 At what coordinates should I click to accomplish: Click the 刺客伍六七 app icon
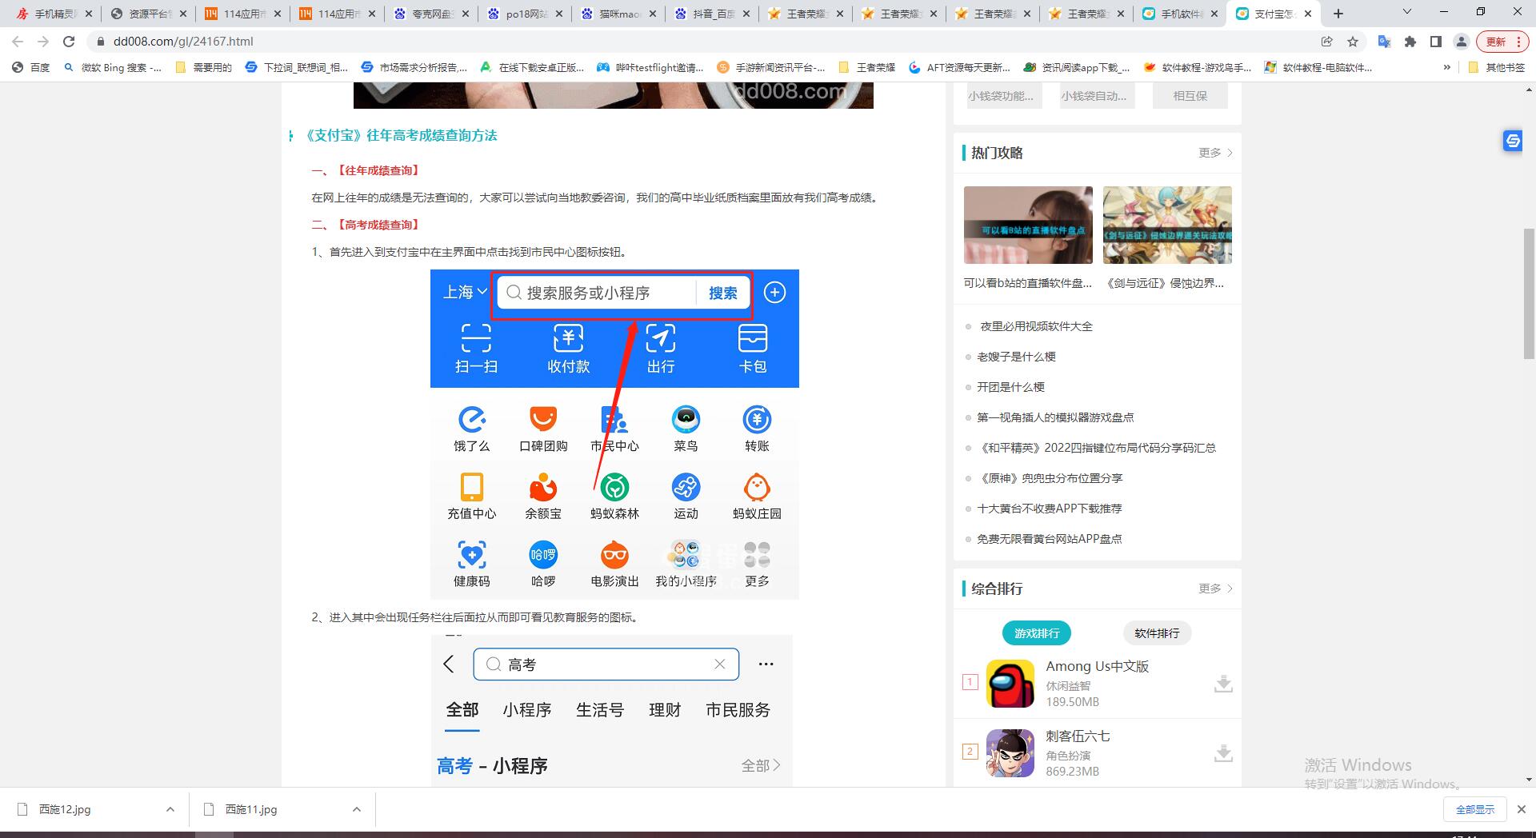coord(1010,753)
